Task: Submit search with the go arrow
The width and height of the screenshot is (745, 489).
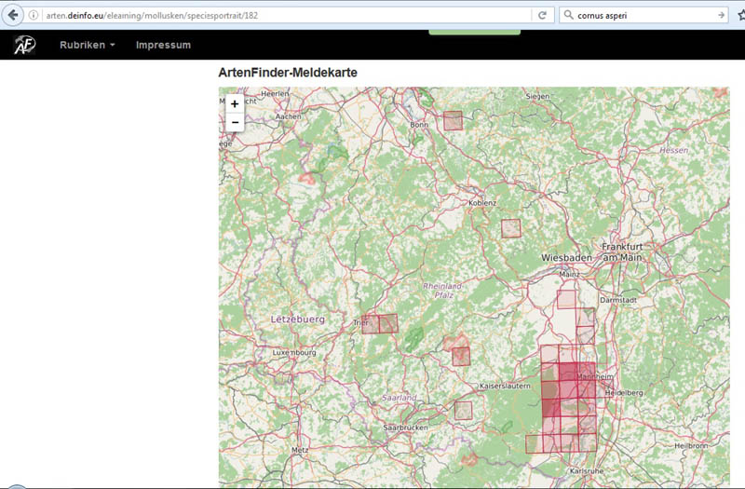Action: tap(722, 16)
